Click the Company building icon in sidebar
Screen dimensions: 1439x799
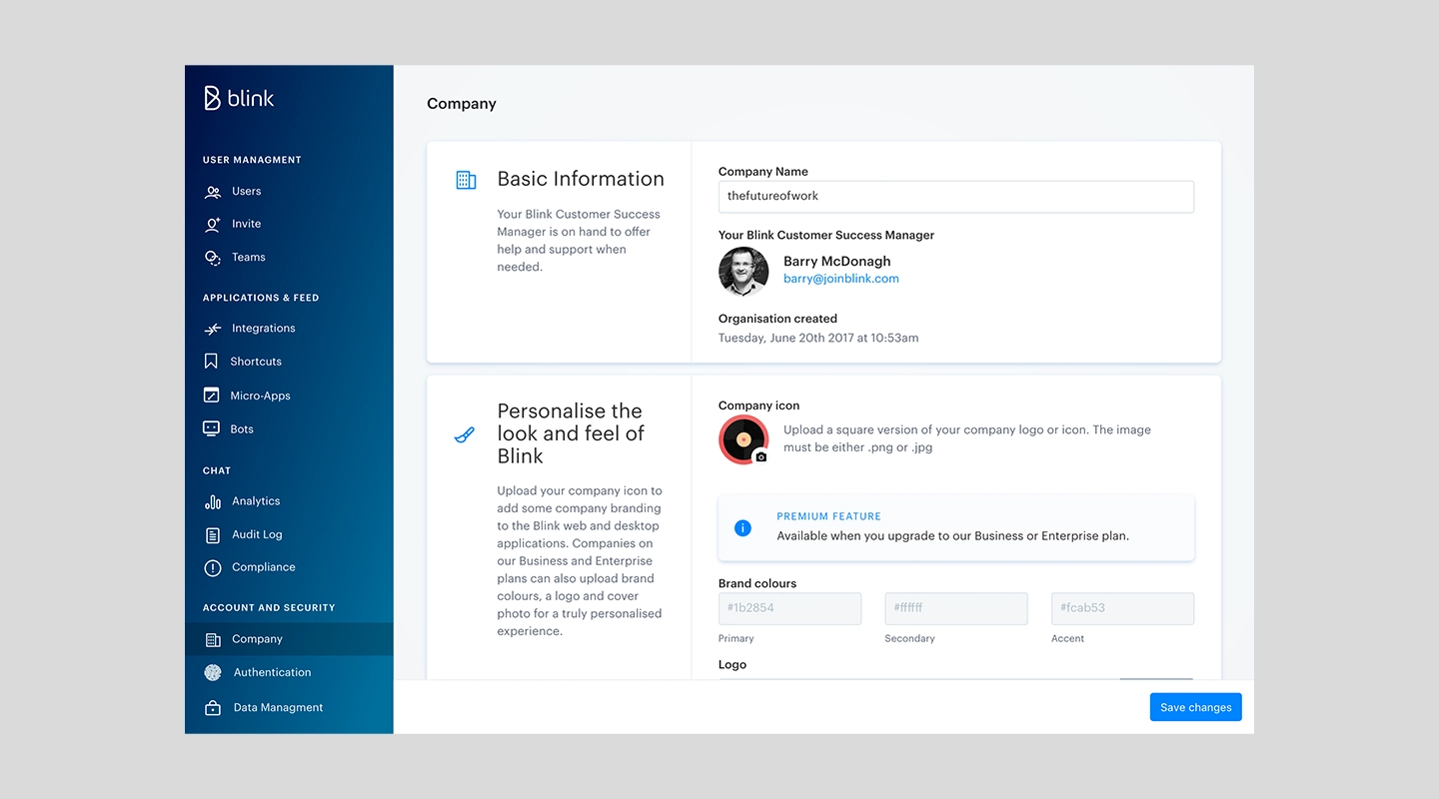coord(213,640)
